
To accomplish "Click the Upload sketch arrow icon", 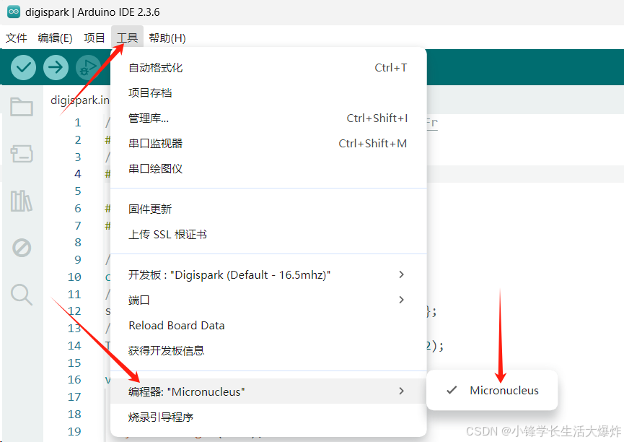I will (x=56, y=66).
